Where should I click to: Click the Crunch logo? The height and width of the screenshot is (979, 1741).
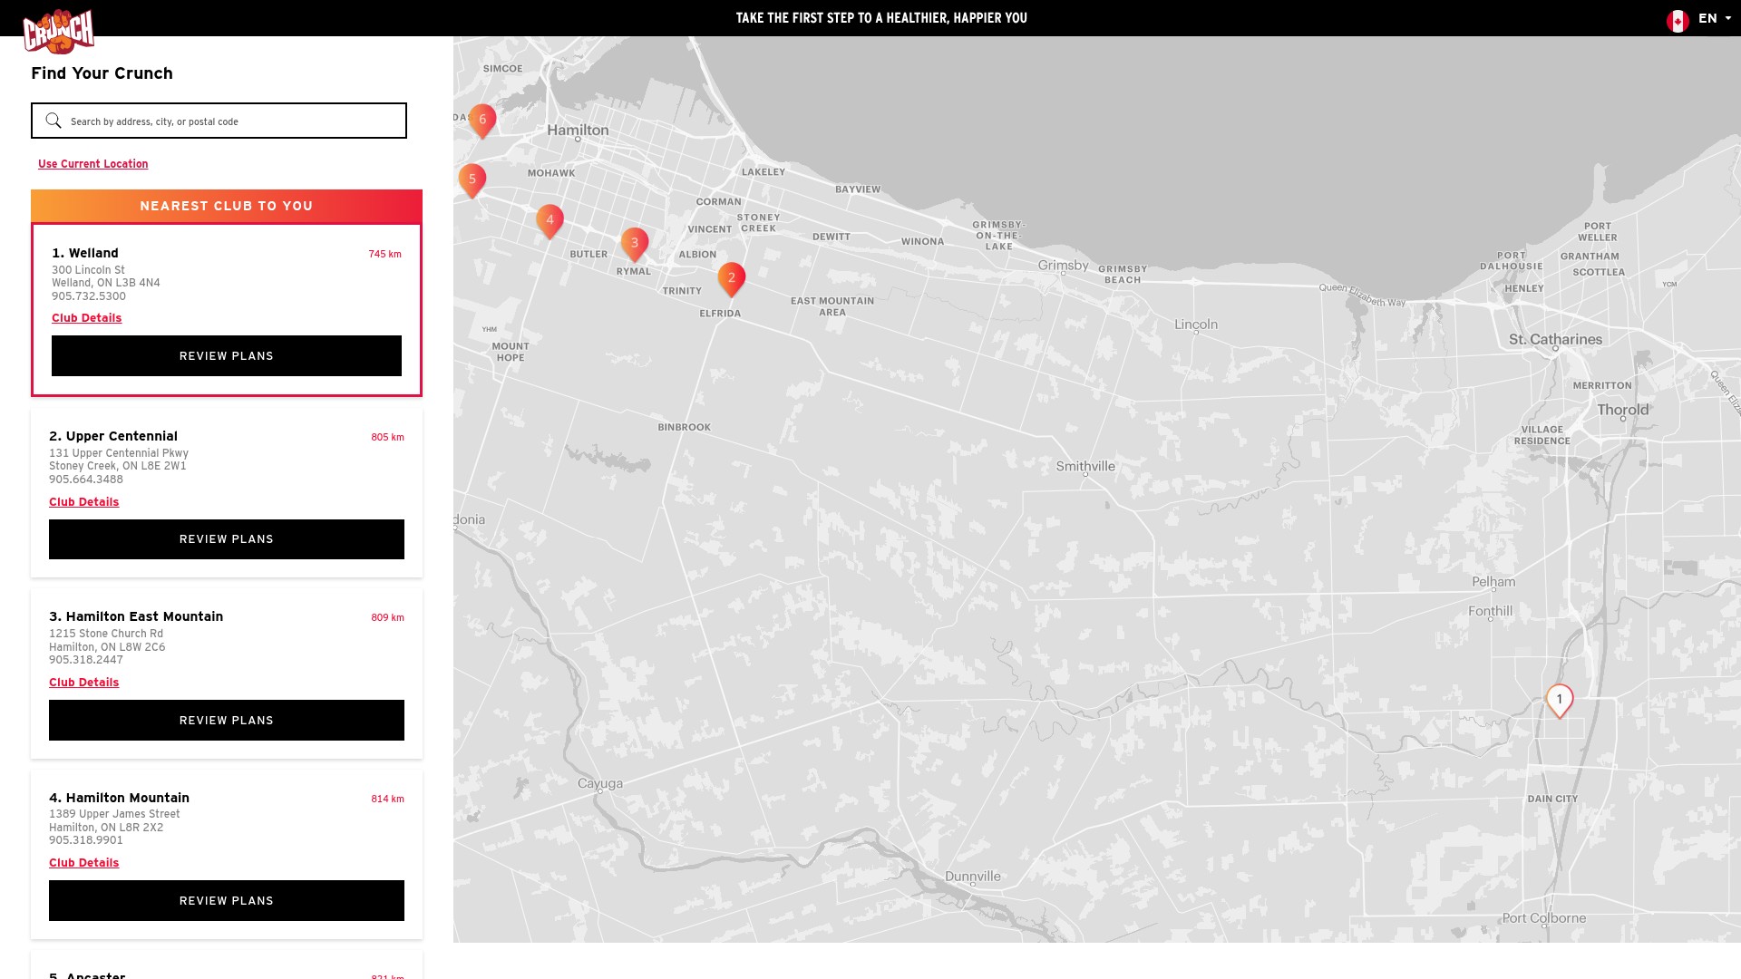tap(59, 32)
